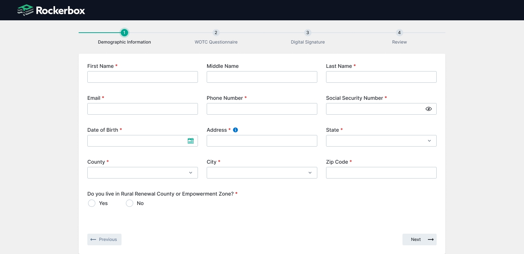Select Yes for Rural Renewal County

tap(92, 203)
